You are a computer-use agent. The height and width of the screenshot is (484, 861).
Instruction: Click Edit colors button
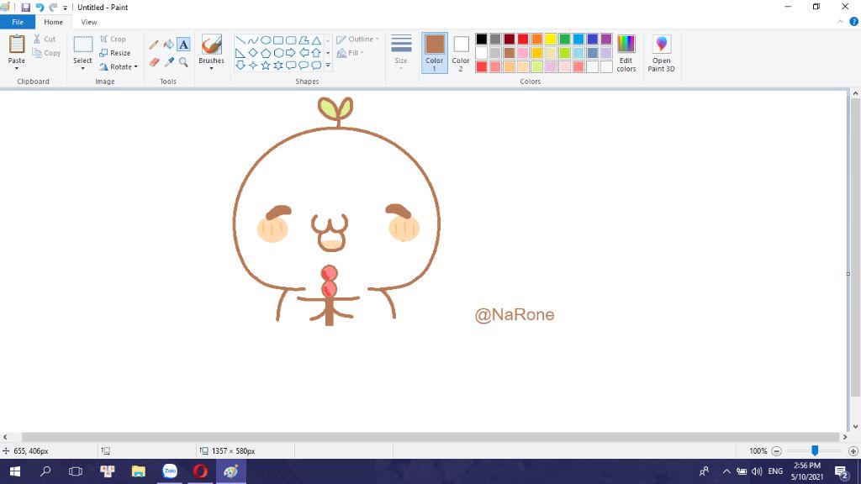click(x=626, y=53)
